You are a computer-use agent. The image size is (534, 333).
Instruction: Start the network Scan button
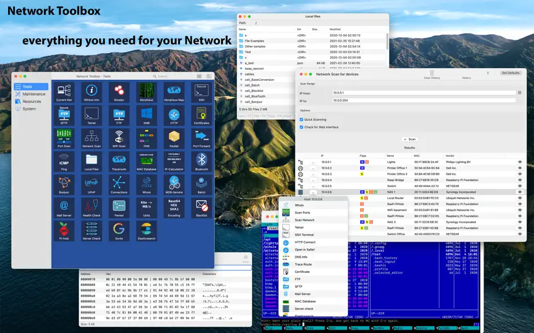(409, 139)
